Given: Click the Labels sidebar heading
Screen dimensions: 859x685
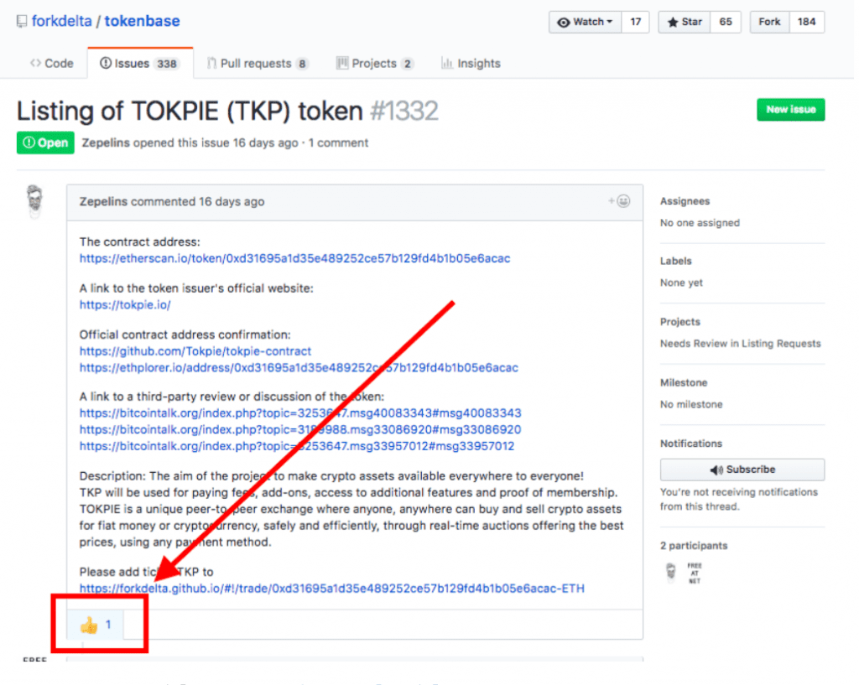Looking at the screenshot, I should pyautogui.click(x=676, y=262).
